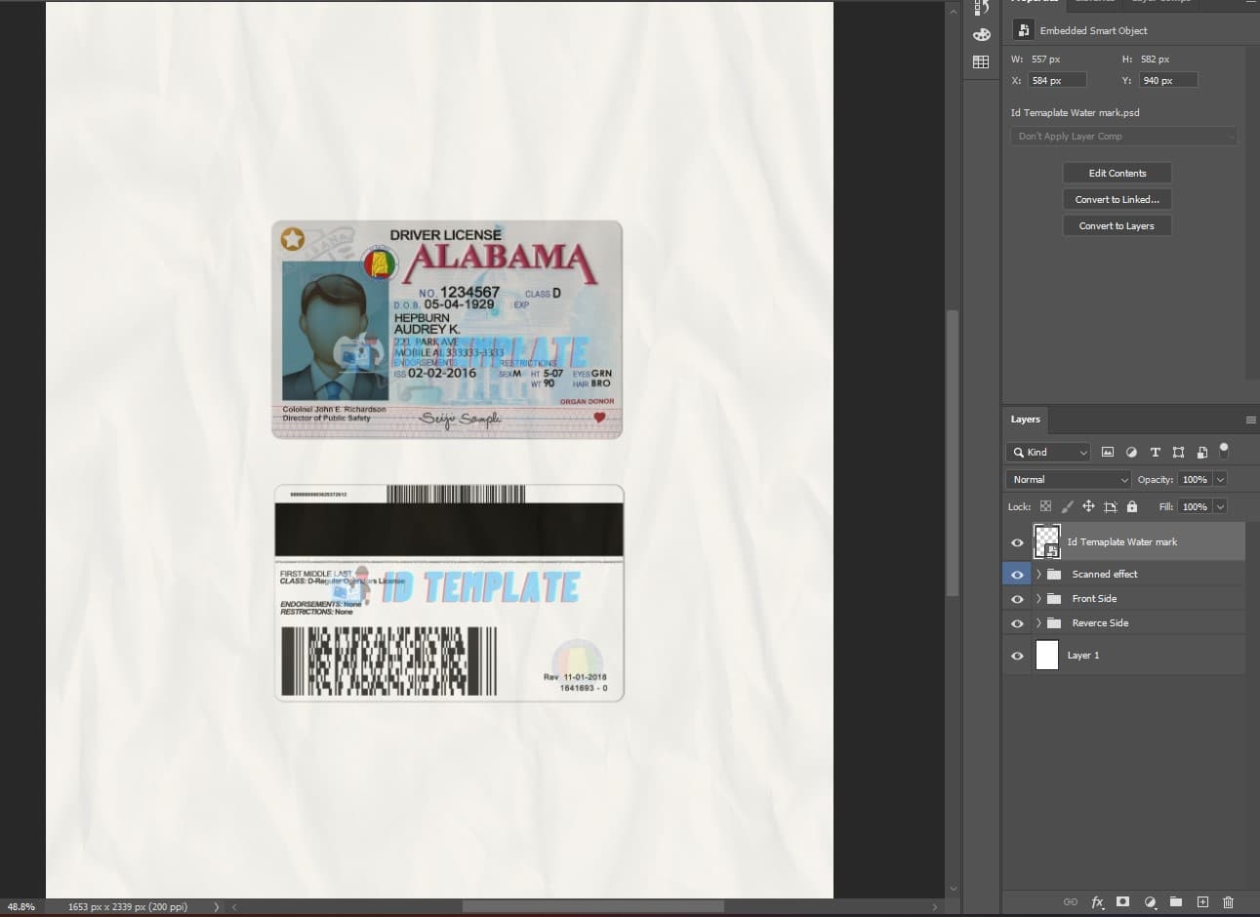
Task: Open the Opacity slider dropdown arrow
Action: point(1220,479)
